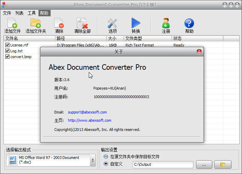242x174 pixels.
Task: Uncheck the License.rtf checkbox
Action: pyautogui.click(x=7, y=45)
